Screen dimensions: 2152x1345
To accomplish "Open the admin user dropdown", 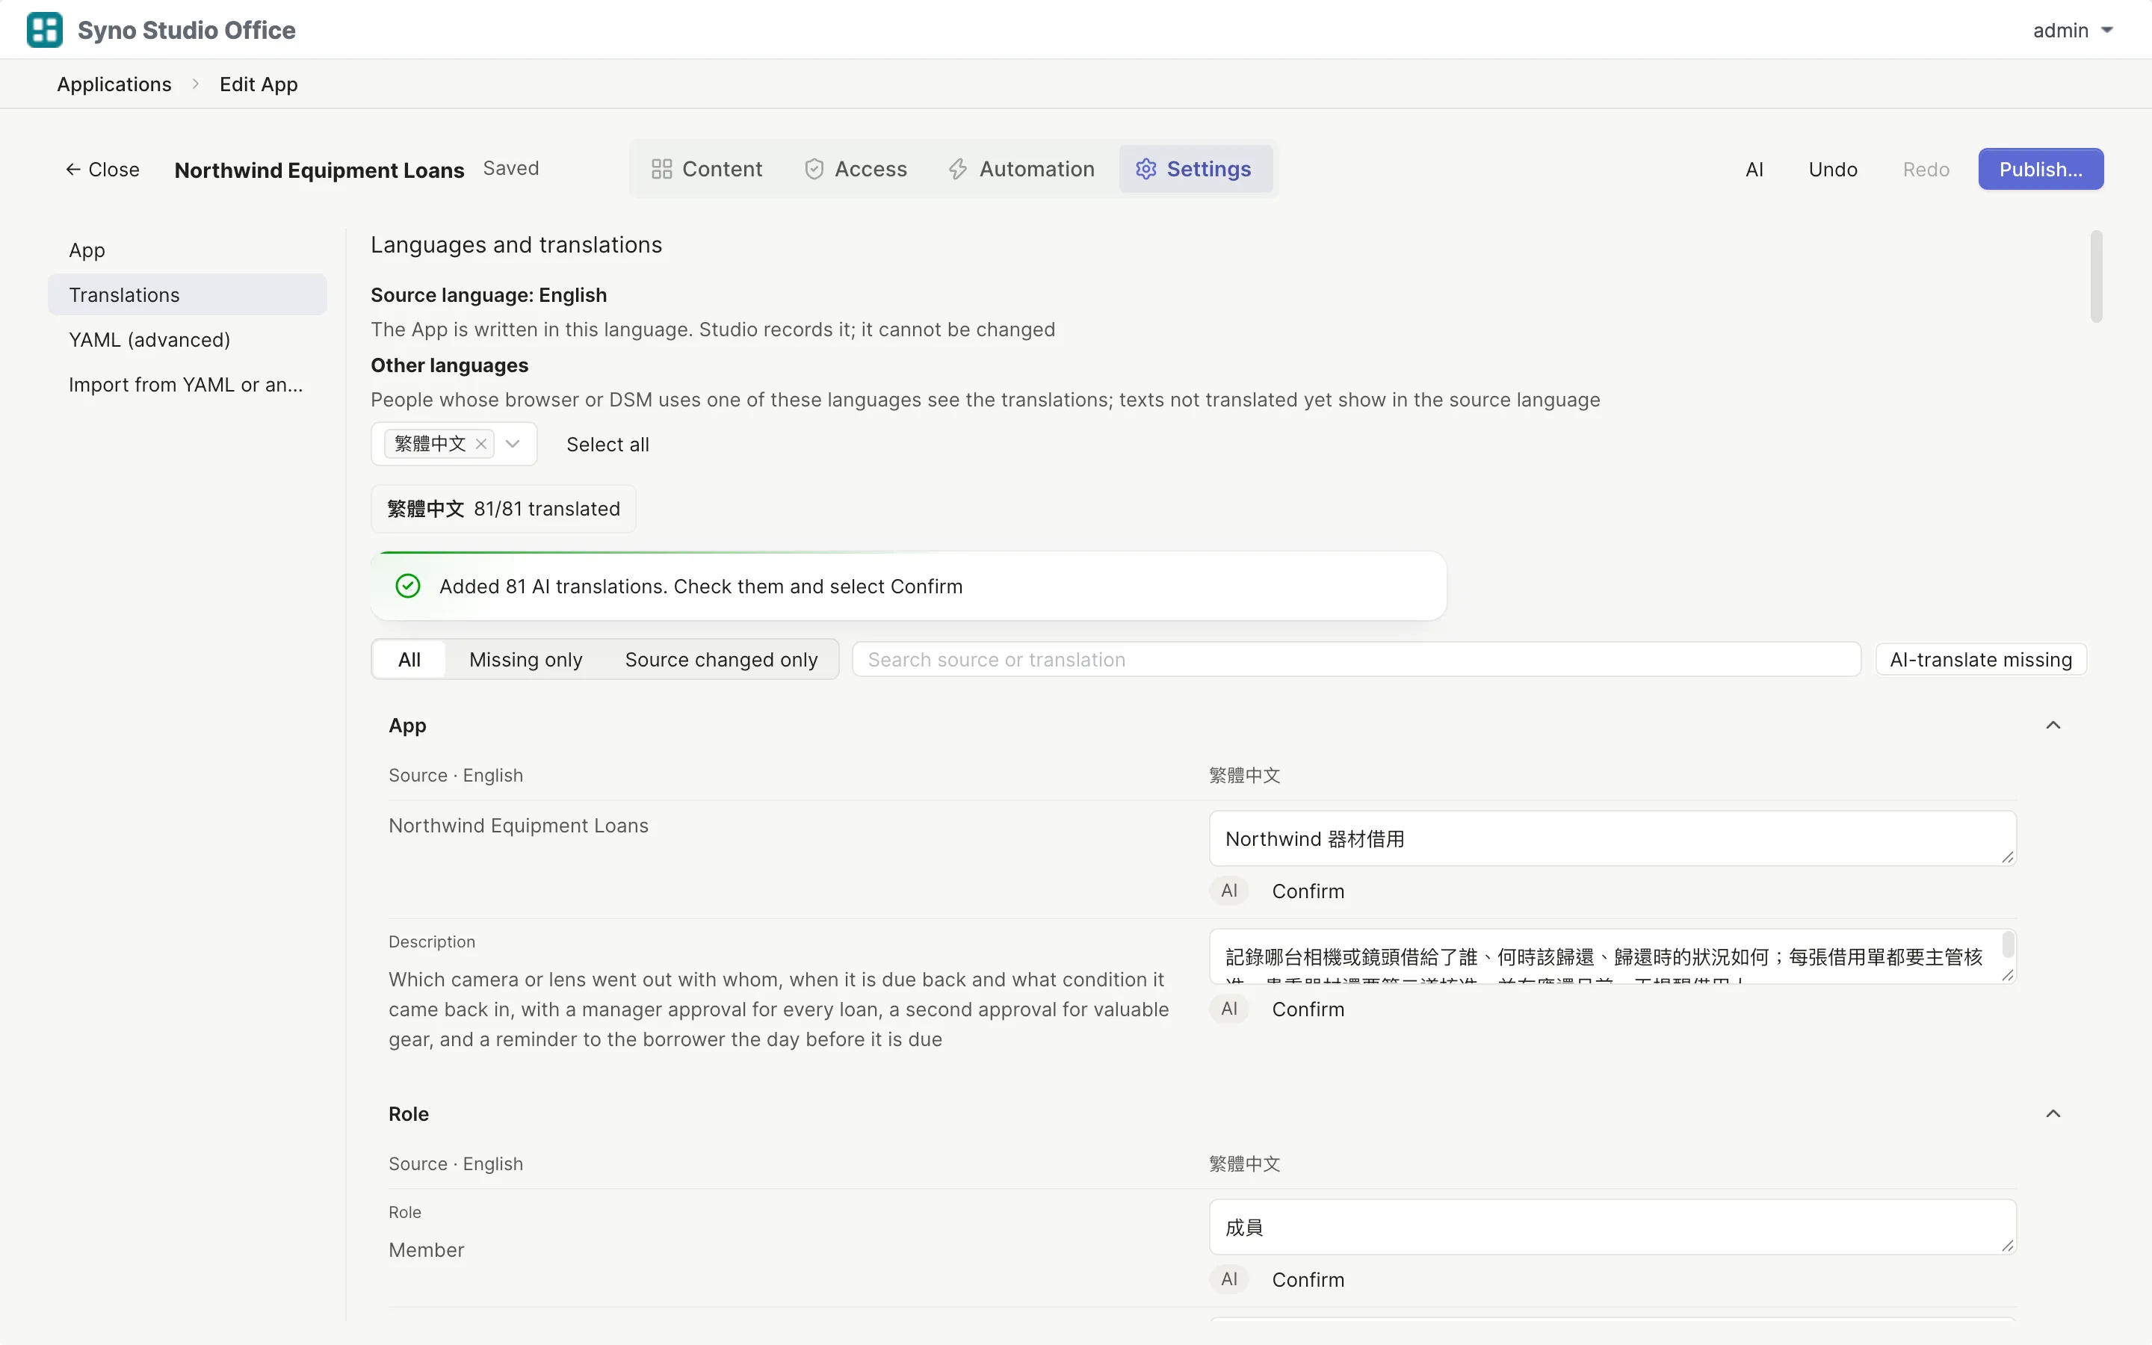I will 2072,30.
